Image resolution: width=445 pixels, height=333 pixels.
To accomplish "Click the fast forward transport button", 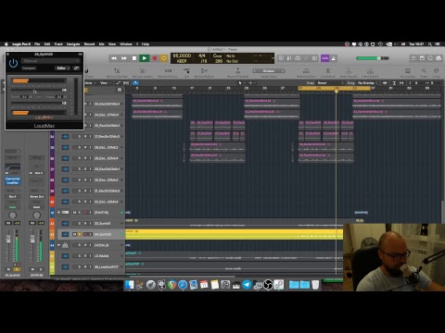I will [124, 58].
